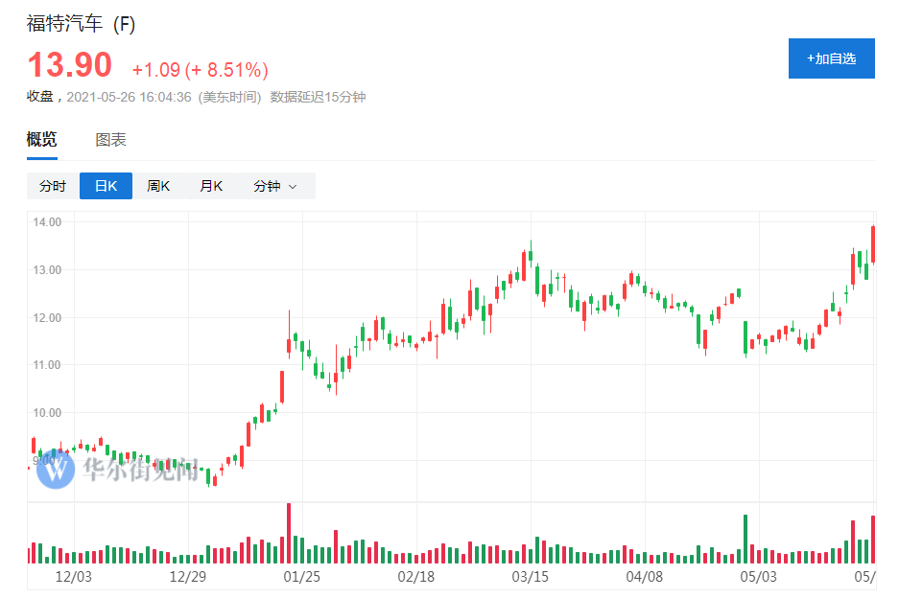
Task: Switch to the 概览 overview tab
Action: 42,139
